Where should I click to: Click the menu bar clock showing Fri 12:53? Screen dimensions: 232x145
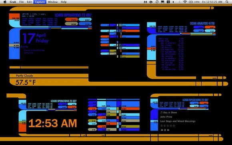[212, 2]
